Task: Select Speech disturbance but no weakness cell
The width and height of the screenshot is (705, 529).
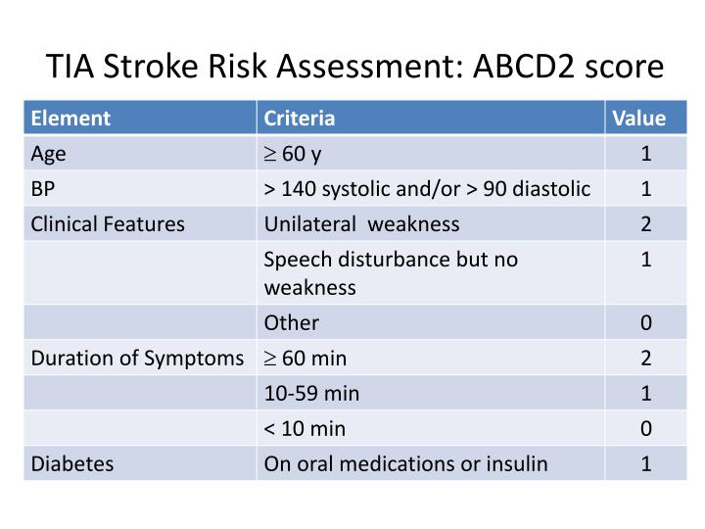Action: point(431,273)
